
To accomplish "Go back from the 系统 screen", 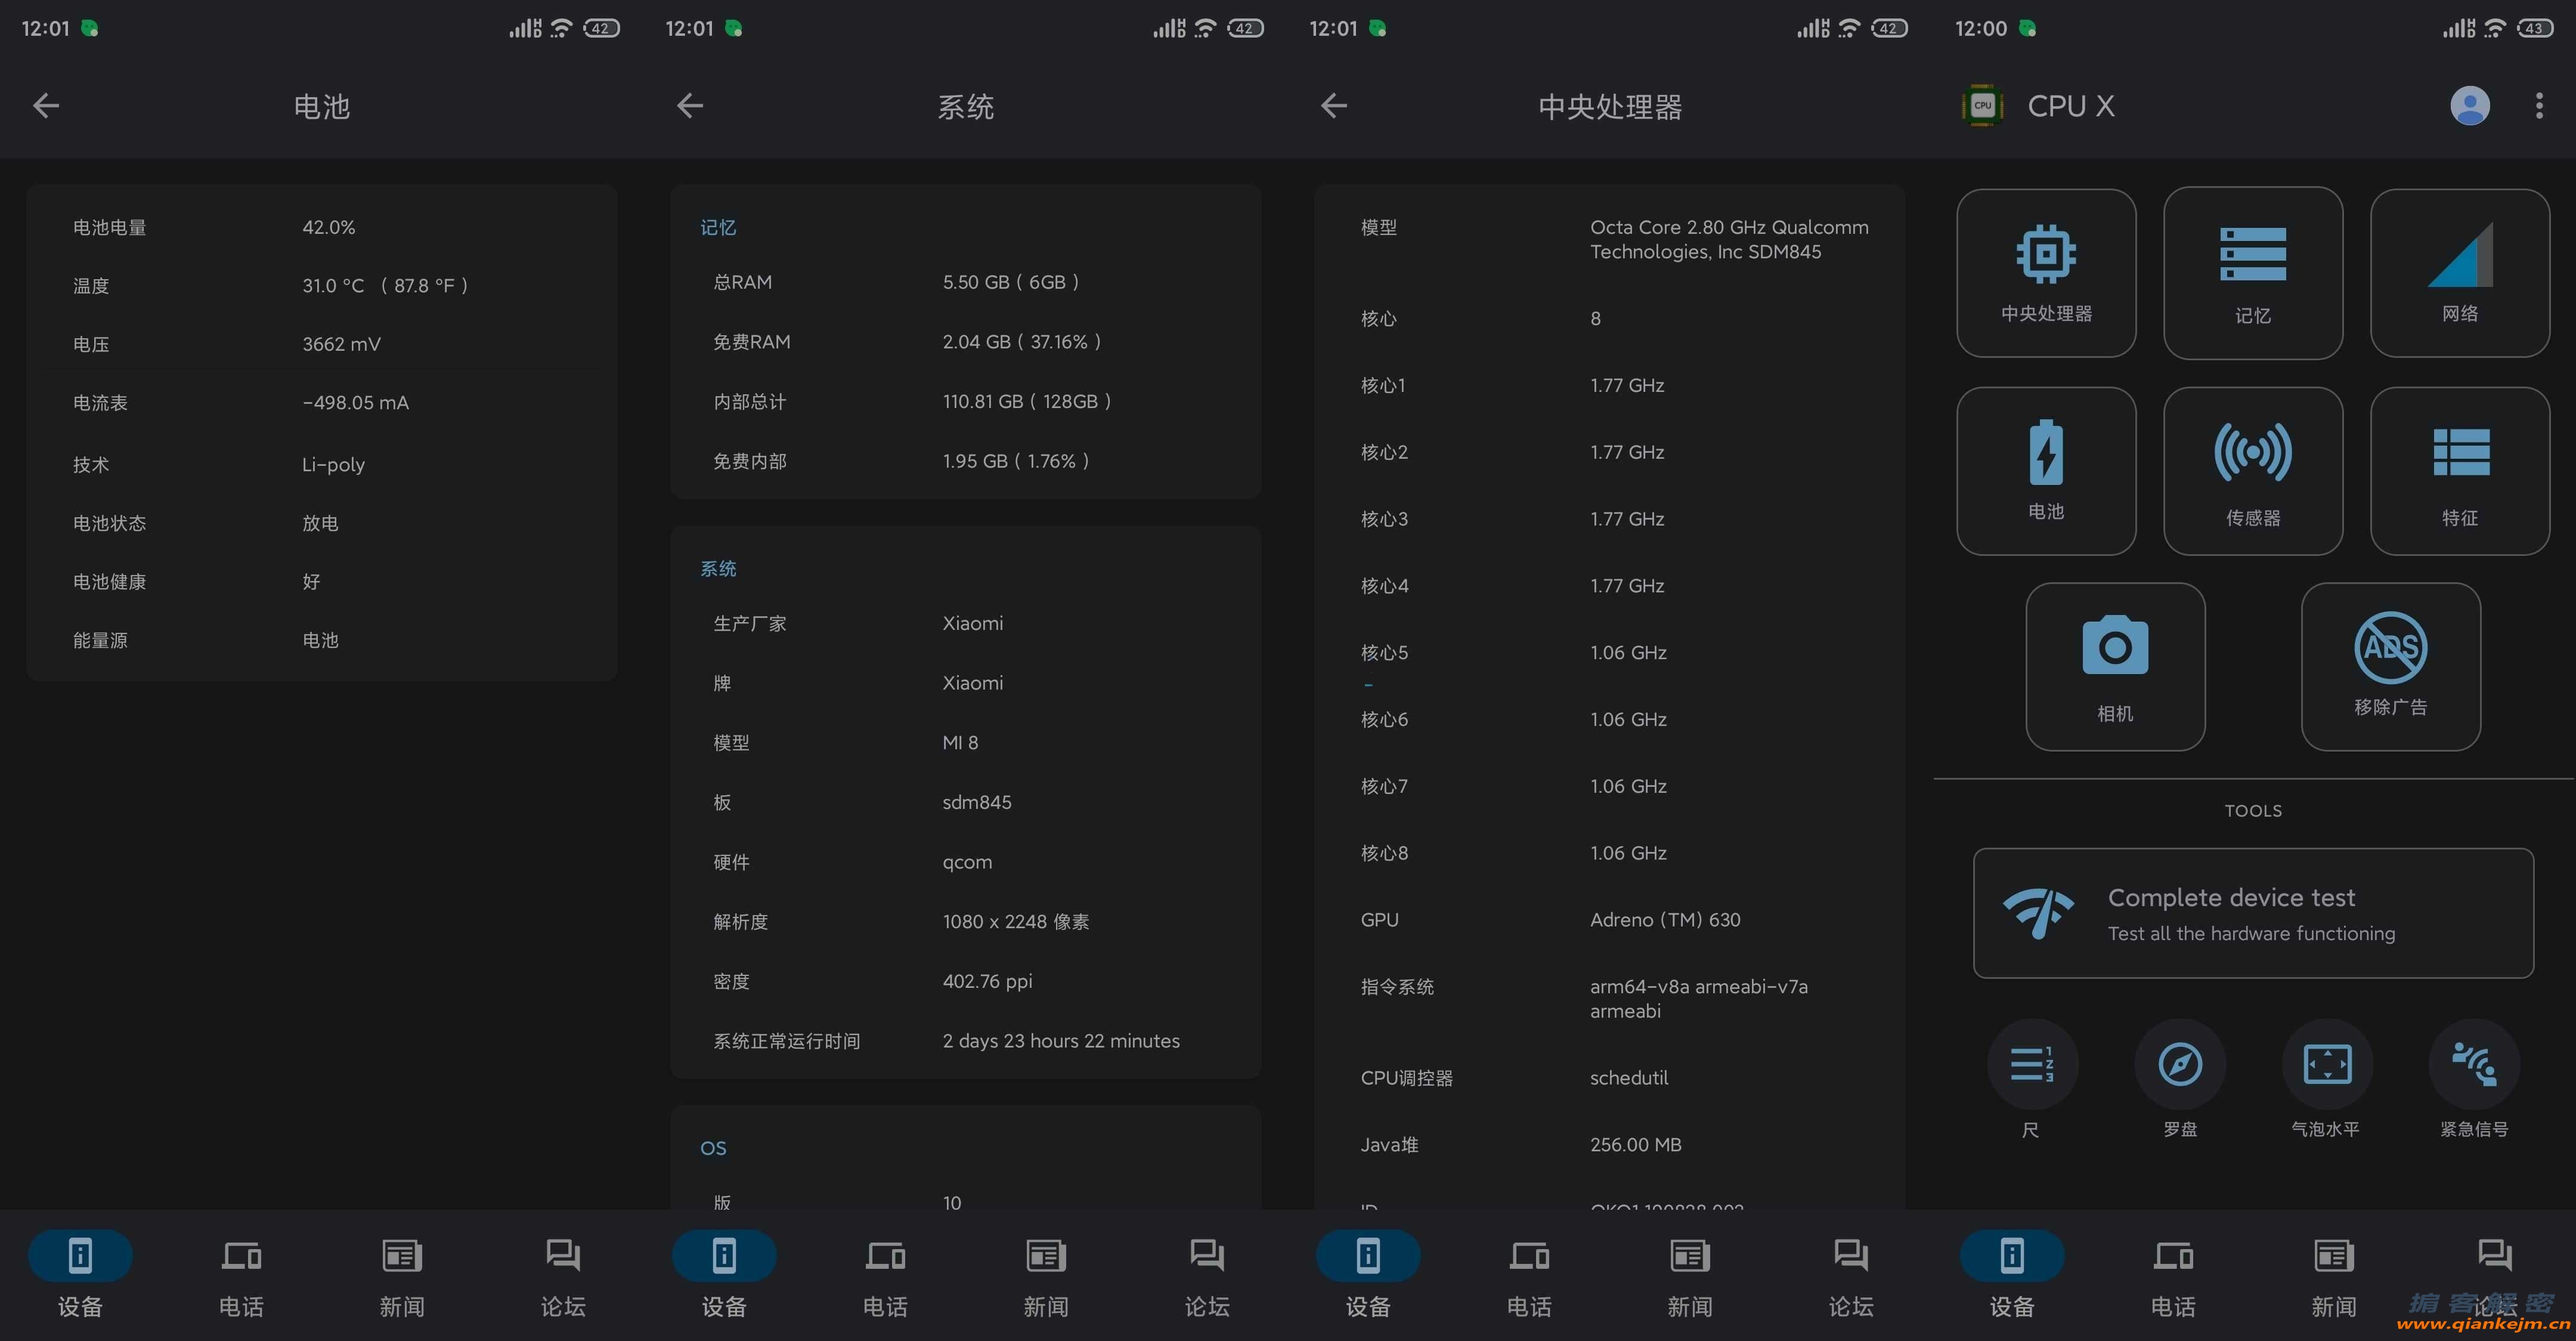I will (690, 105).
